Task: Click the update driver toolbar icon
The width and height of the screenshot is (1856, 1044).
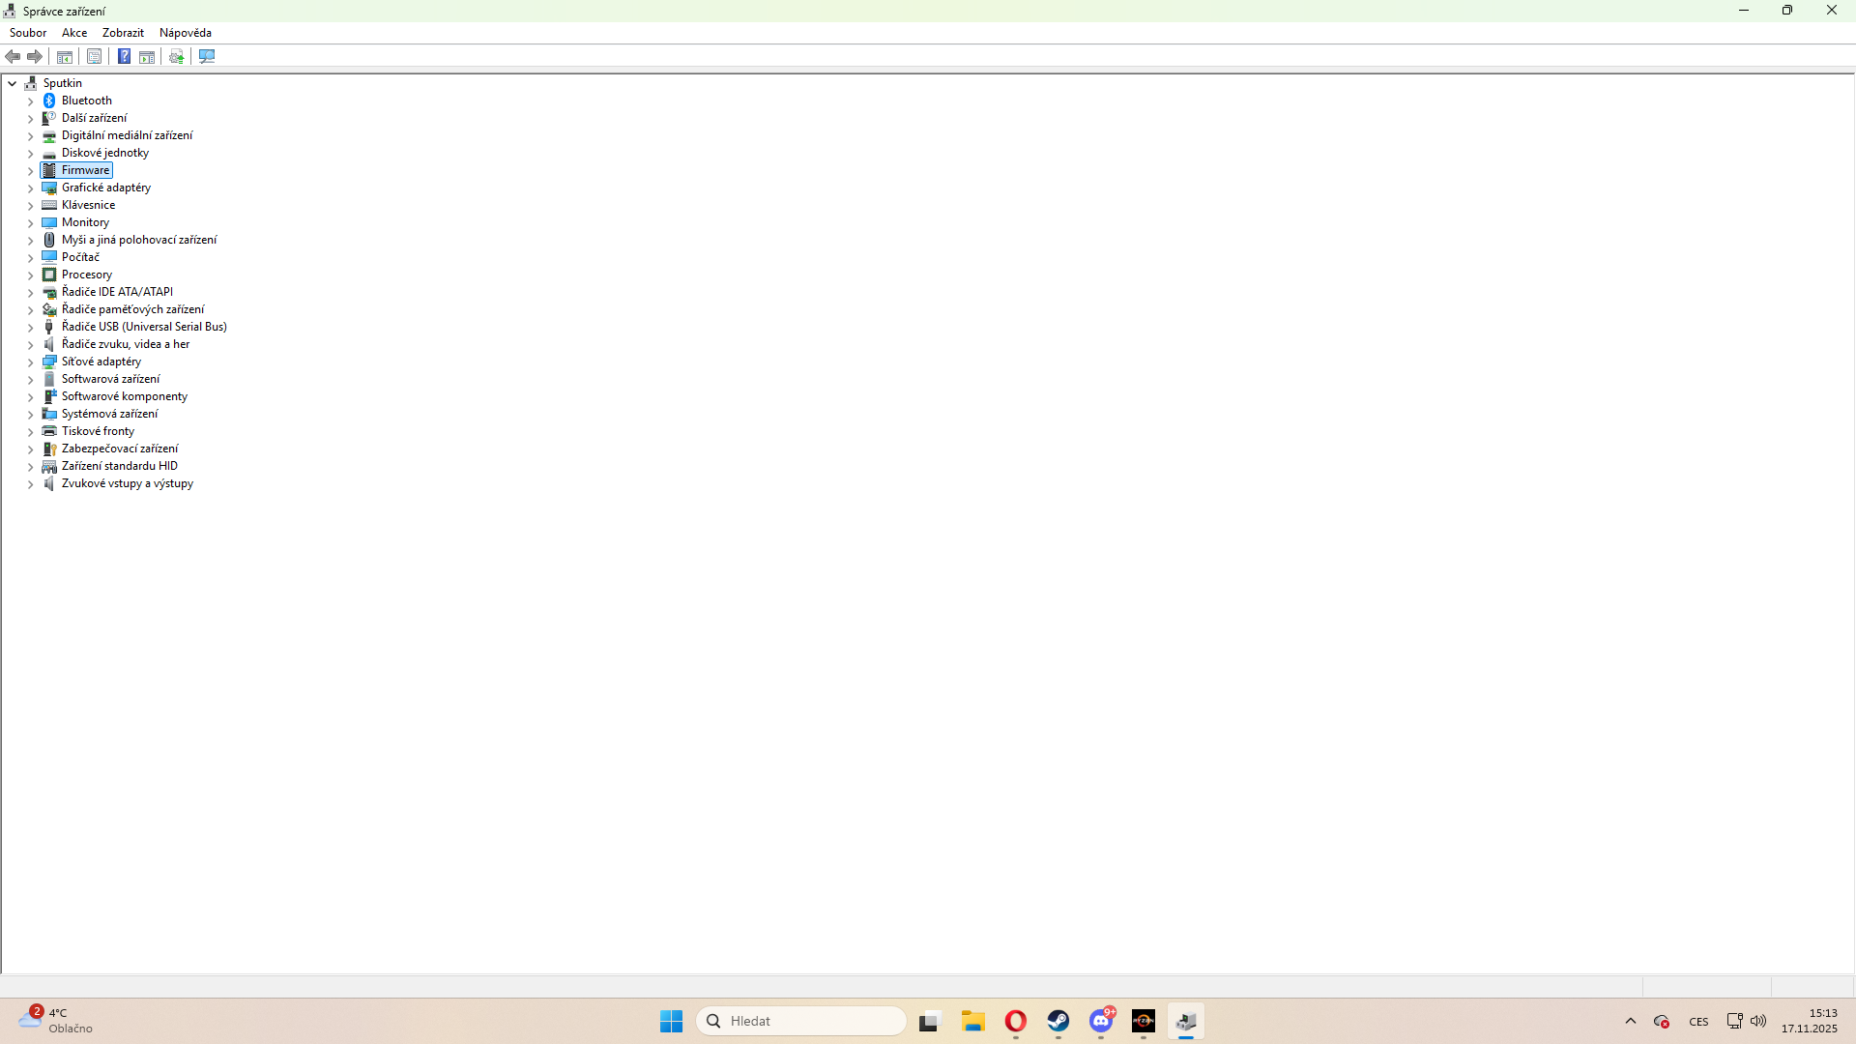Action: click(x=176, y=56)
